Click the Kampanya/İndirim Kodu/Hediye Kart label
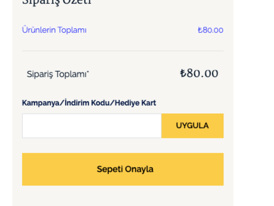Viewport: 274px width, 206px height. click(x=89, y=103)
